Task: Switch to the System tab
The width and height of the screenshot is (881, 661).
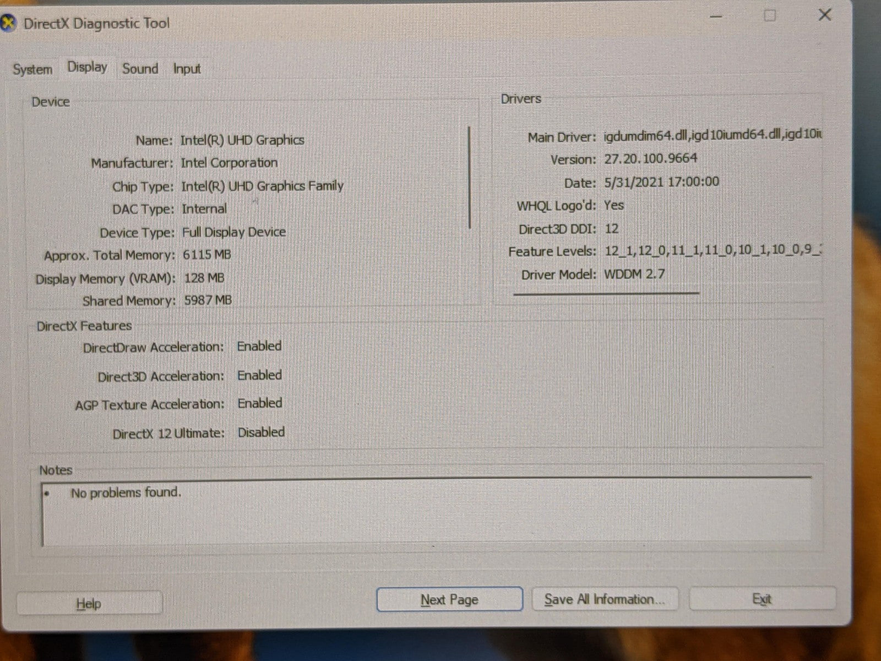Action: [x=32, y=69]
